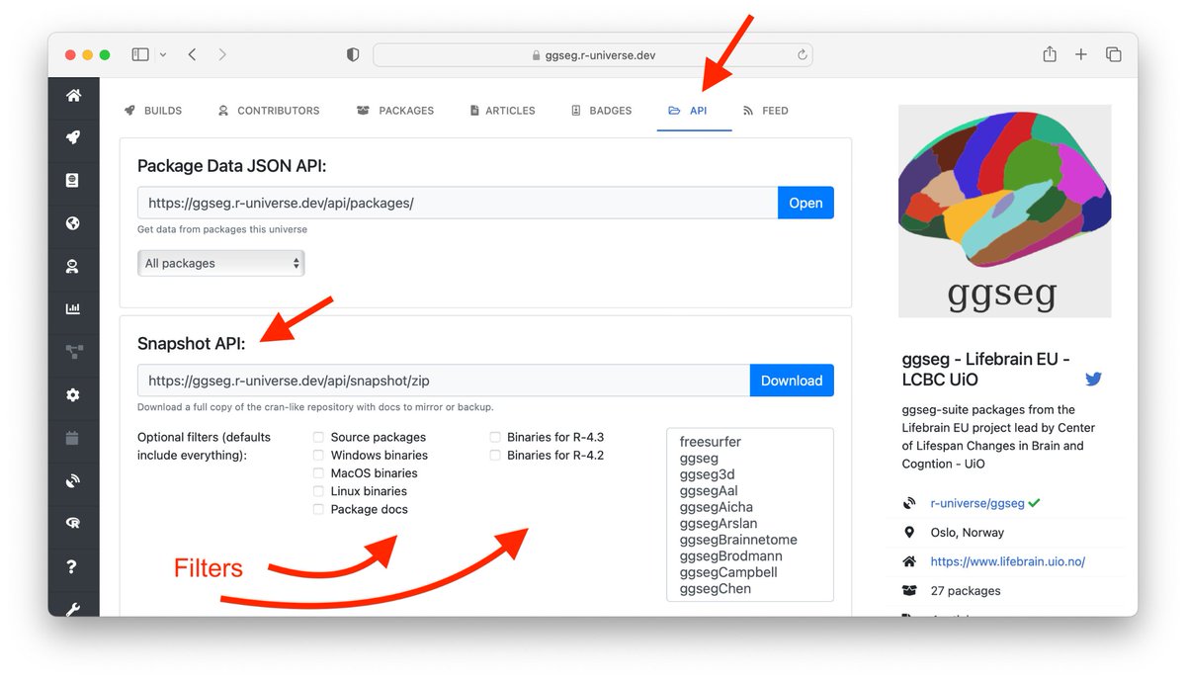Screen dimensions: 1186x680
Task: Open the R logo sidebar icon
Action: pos(73,524)
